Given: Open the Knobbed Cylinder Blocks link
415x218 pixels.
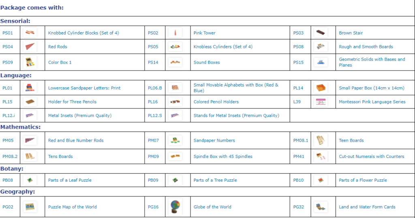Looking at the screenshot, I should click(83, 33).
